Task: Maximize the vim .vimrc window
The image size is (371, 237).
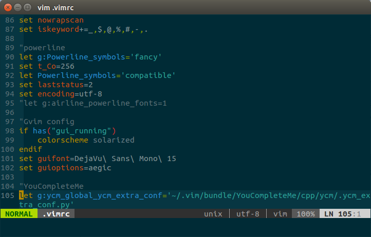Action: tap(28, 8)
